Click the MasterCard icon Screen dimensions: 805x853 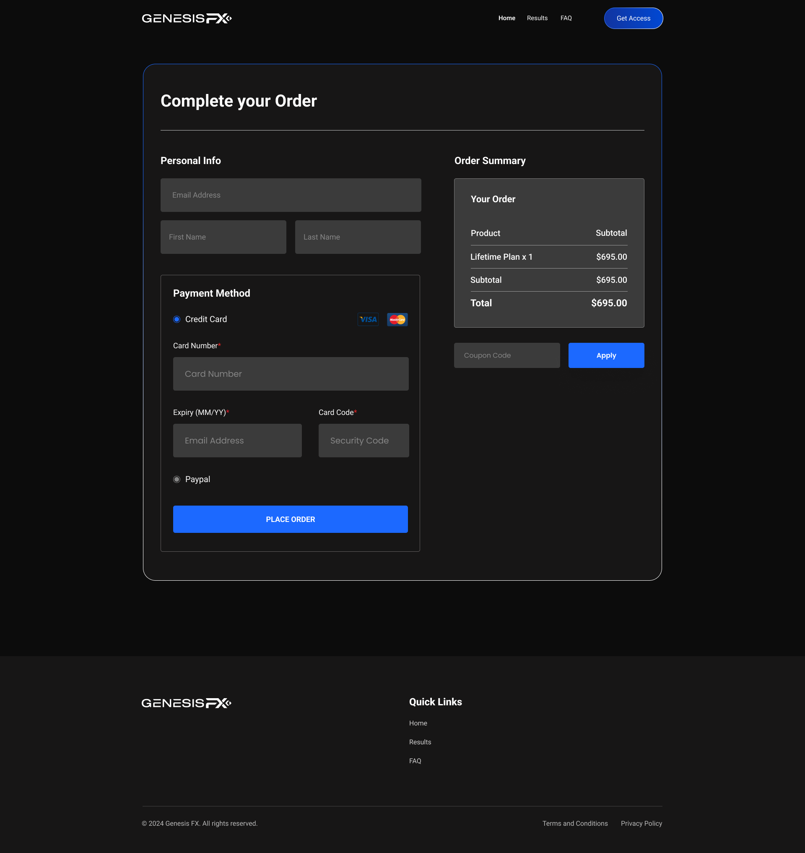(397, 319)
